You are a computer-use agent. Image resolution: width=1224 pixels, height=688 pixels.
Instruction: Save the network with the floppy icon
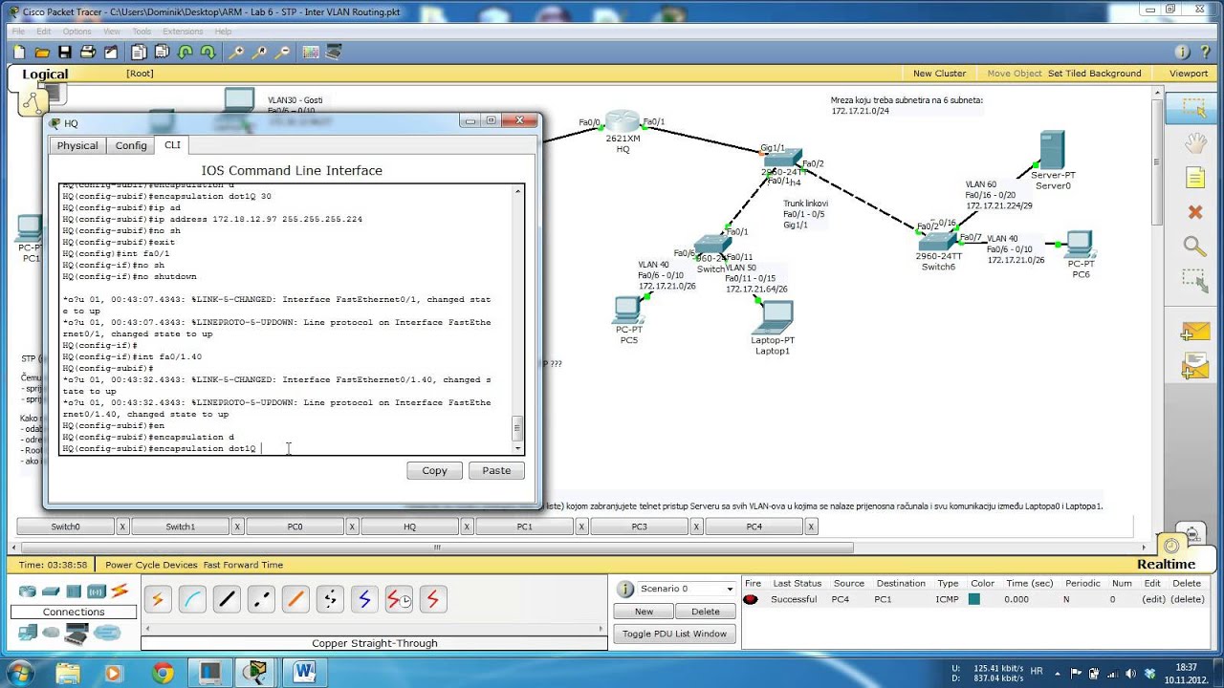pos(65,53)
